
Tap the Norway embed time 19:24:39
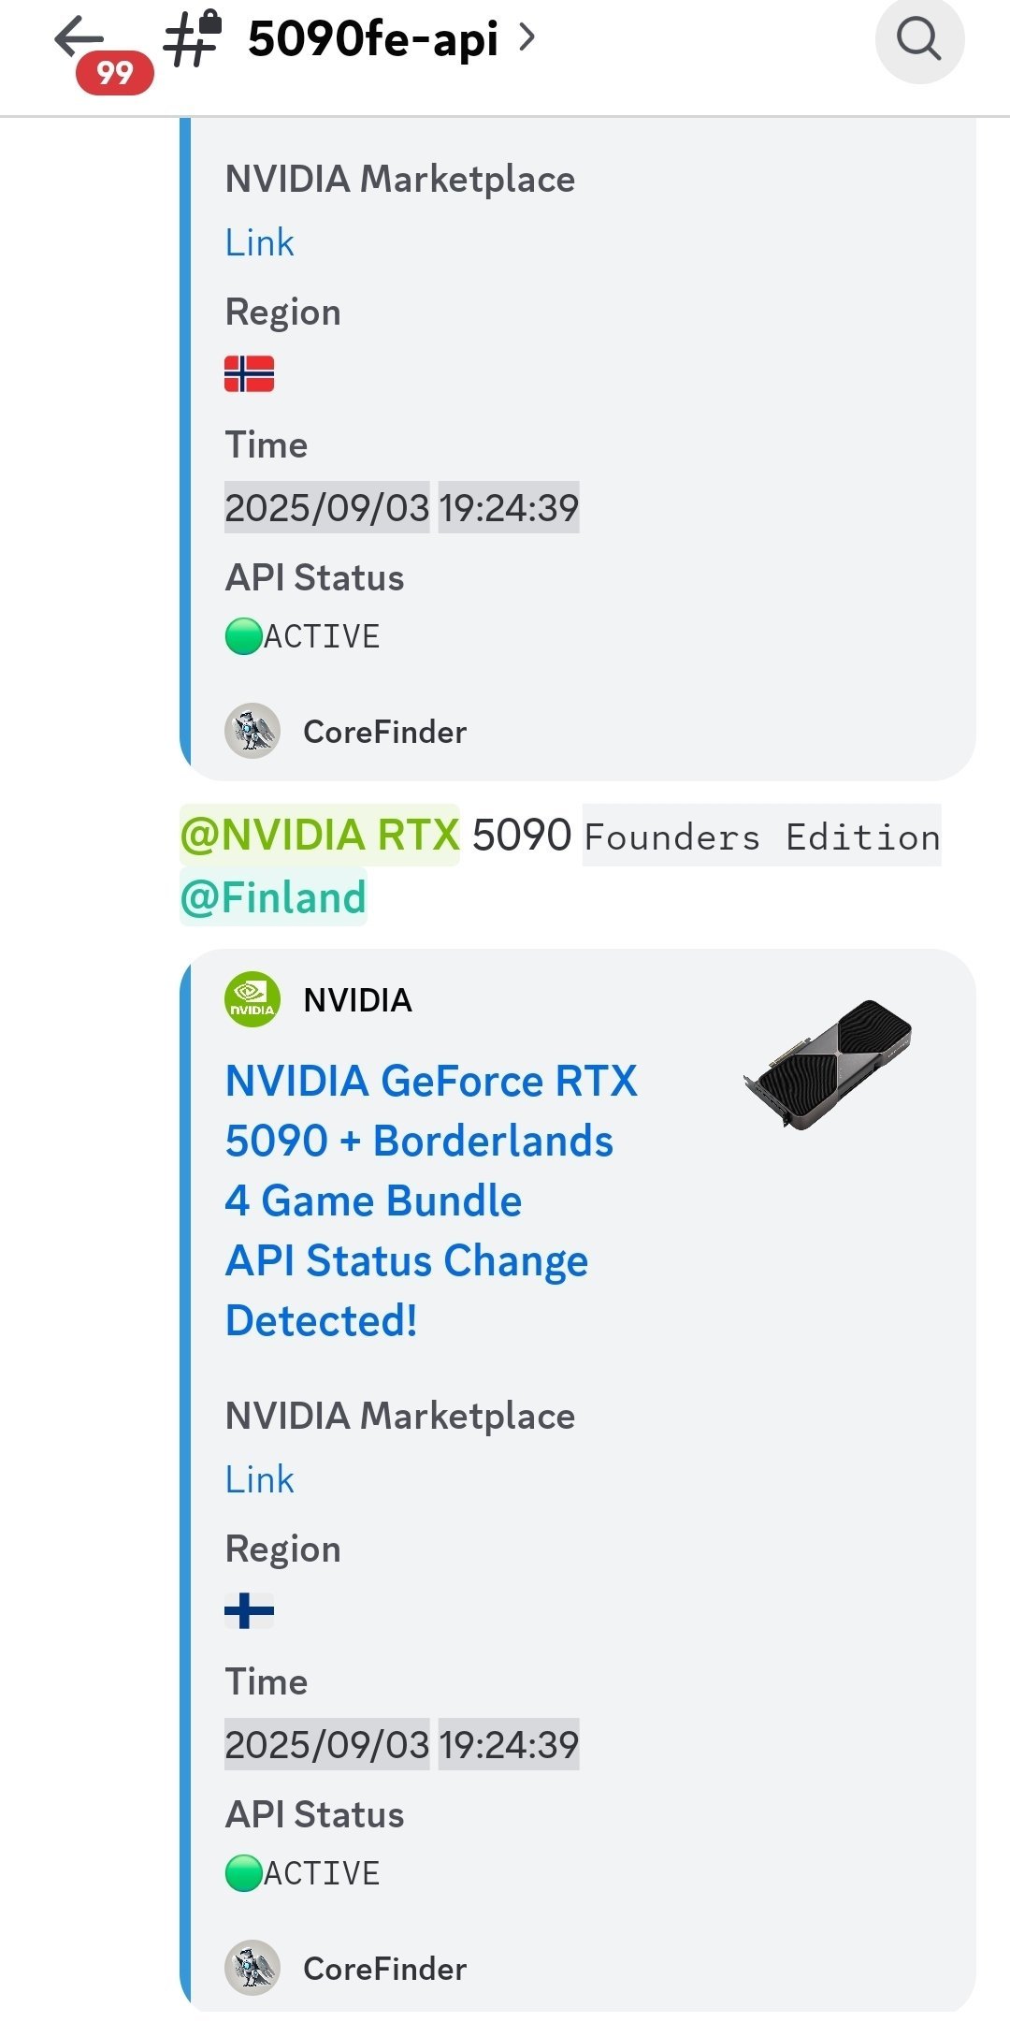(x=509, y=508)
